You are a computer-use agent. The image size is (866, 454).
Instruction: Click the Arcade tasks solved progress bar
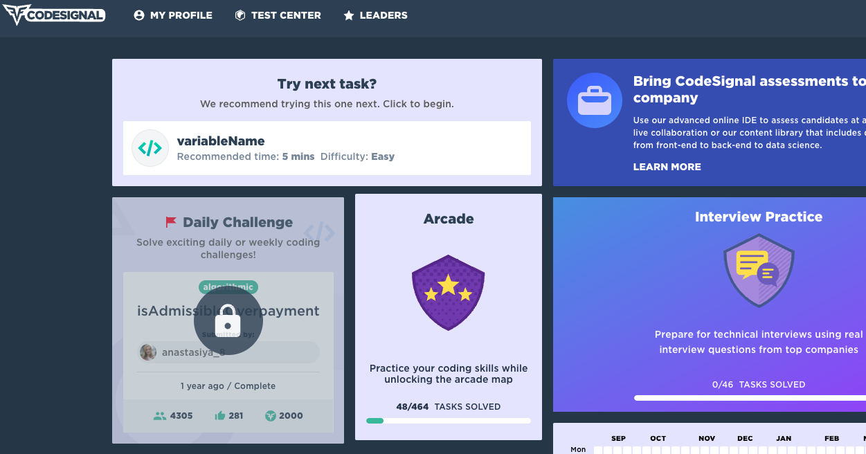click(x=449, y=420)
